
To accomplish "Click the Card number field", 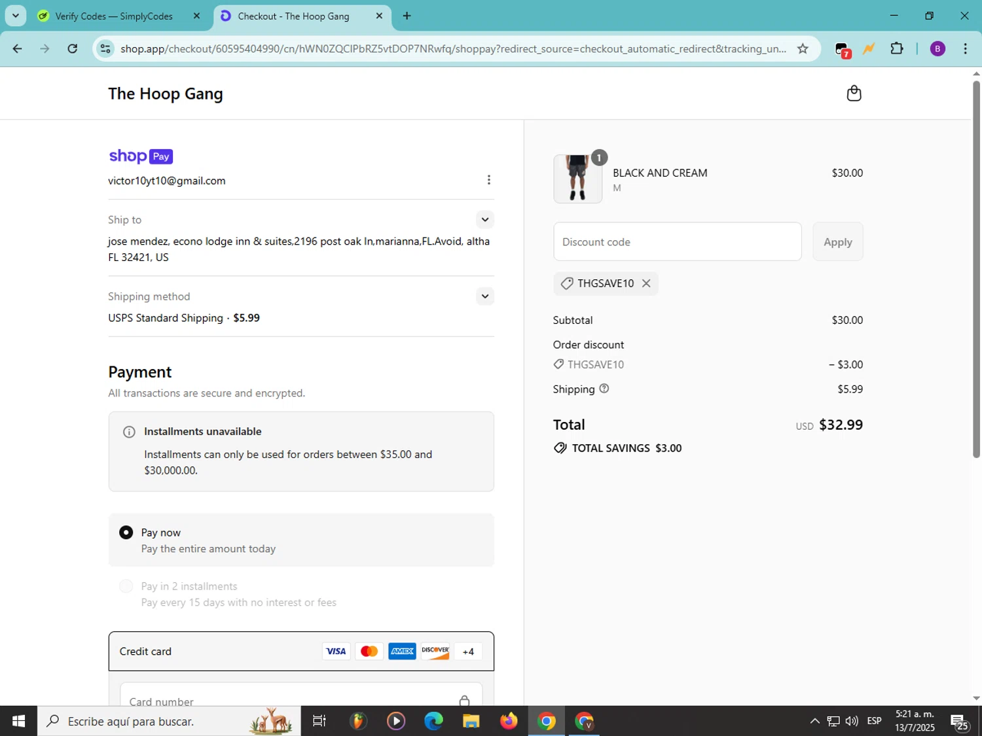I will 301,695.
